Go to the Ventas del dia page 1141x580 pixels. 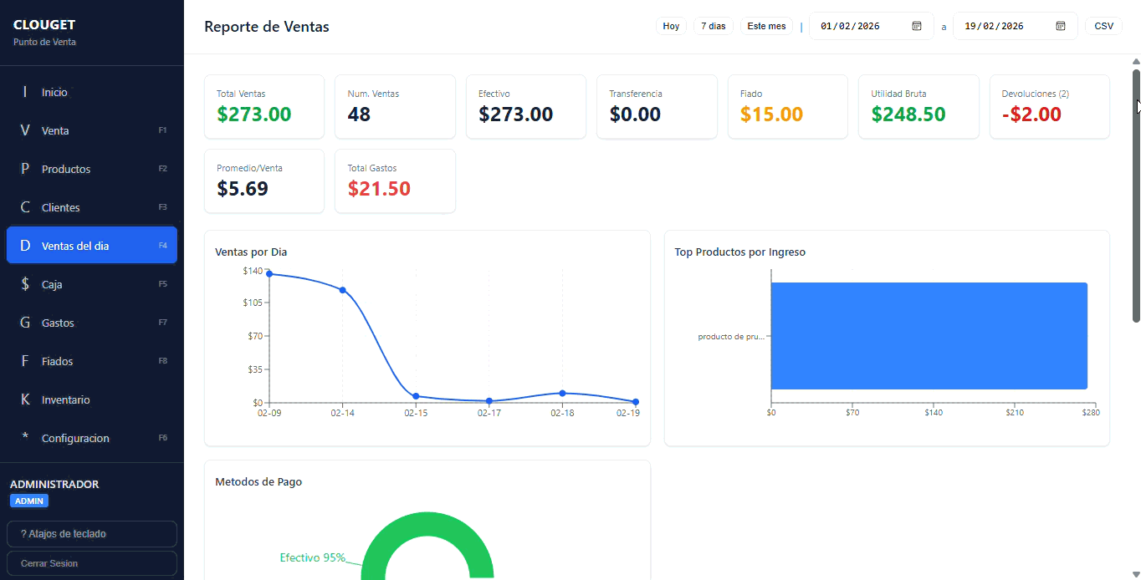pyautogui.click(x=92, y=246)
